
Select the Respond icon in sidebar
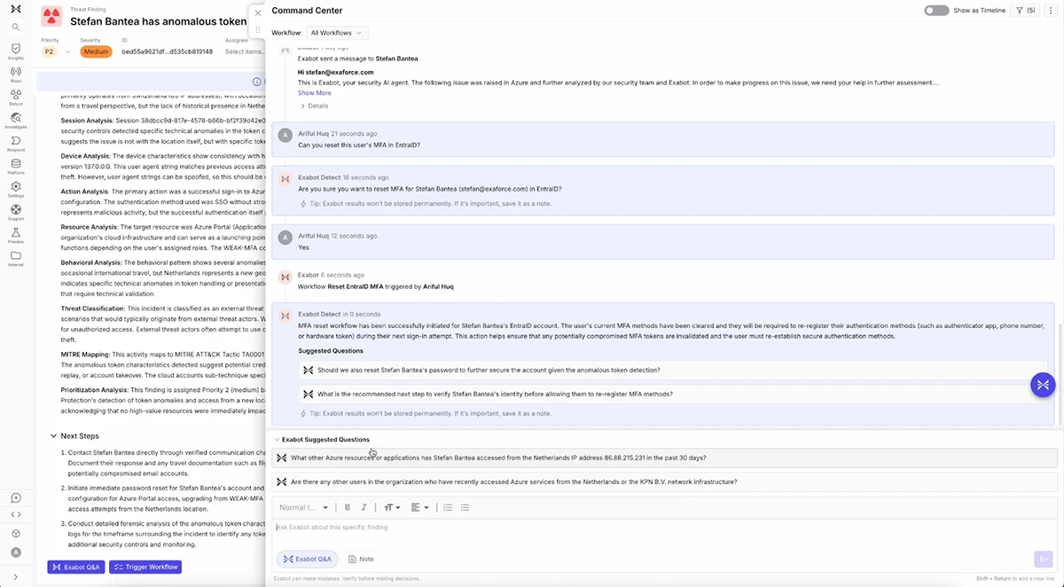(x=16, y=142)
